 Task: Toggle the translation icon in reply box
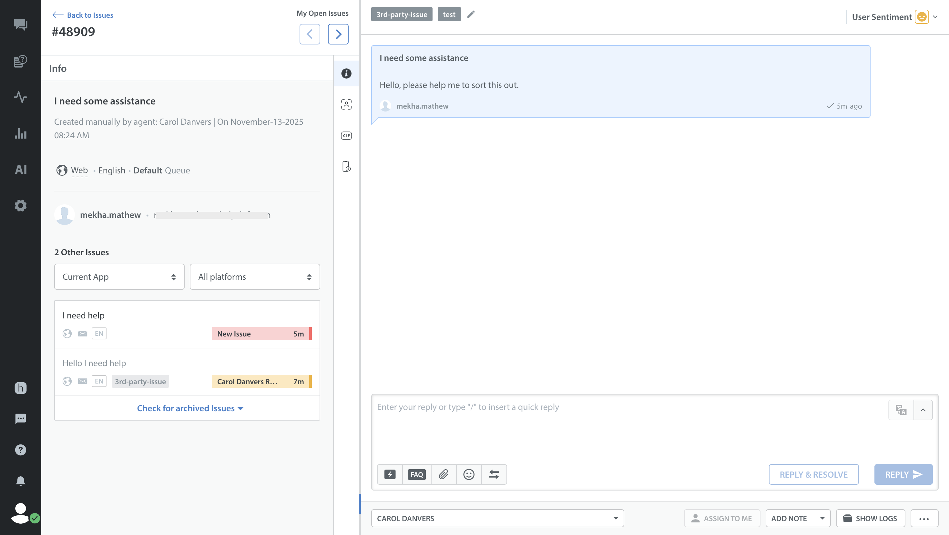point(901,410)
